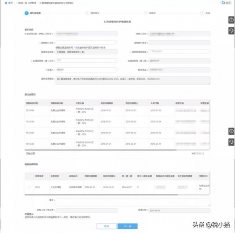Screen dimensions: 235x233
Task: Click the date cell 2018-10-24
Action: coord(156,121)
